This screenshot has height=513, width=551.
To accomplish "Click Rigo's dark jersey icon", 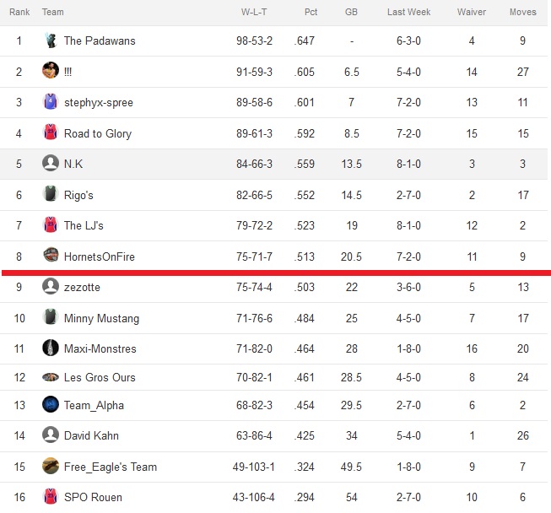I will point(51,193).
